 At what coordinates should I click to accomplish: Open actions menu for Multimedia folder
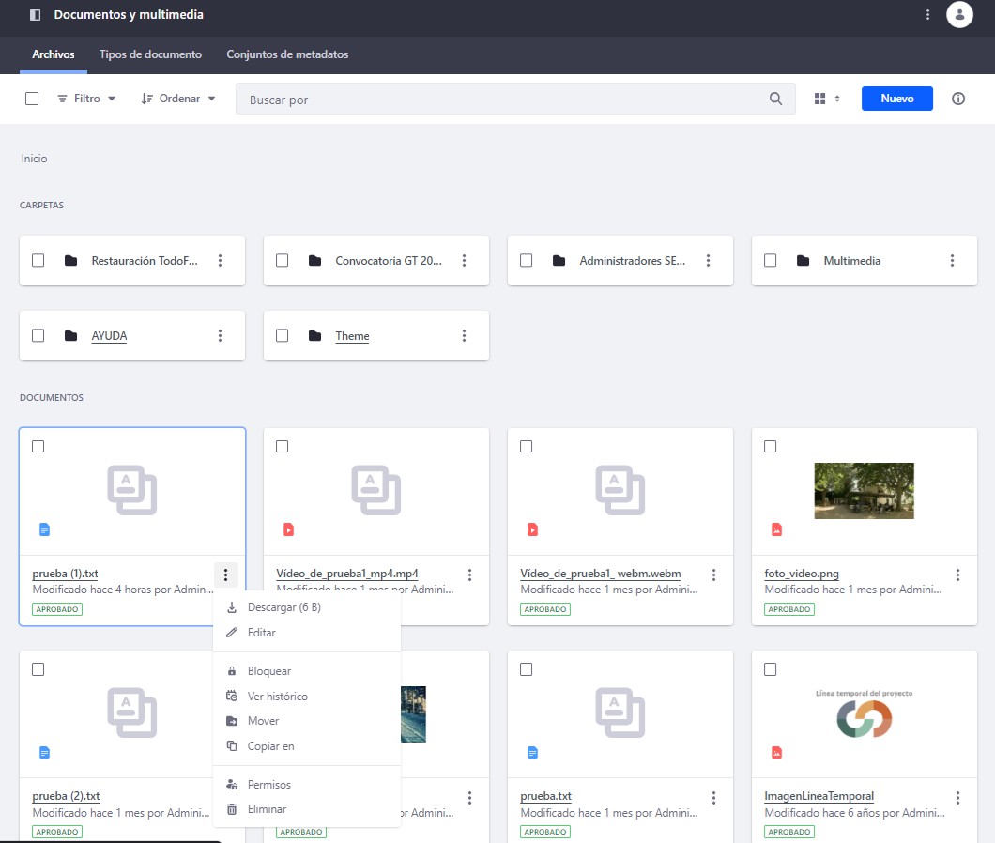coord(952,260)
